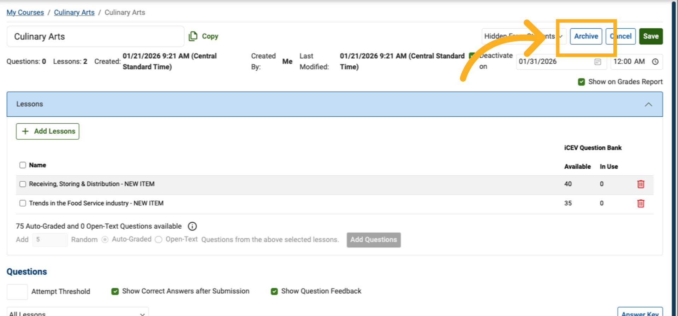678x316 pixels.
Task: Click the Add Questions button
Action: click(x=374, y=240)
